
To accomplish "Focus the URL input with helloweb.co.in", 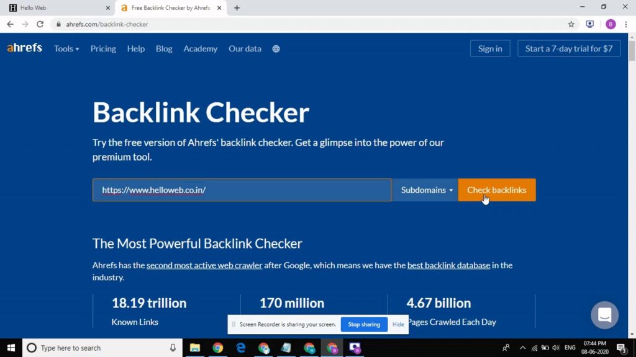I will click(x=242, y=190).
